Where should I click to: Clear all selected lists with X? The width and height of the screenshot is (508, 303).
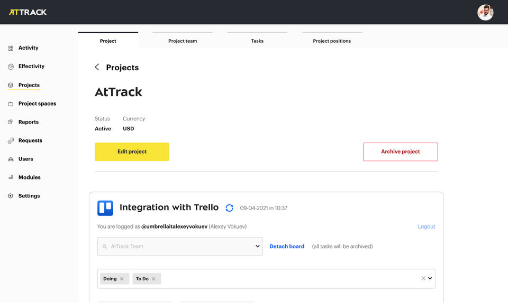point(423,278)
